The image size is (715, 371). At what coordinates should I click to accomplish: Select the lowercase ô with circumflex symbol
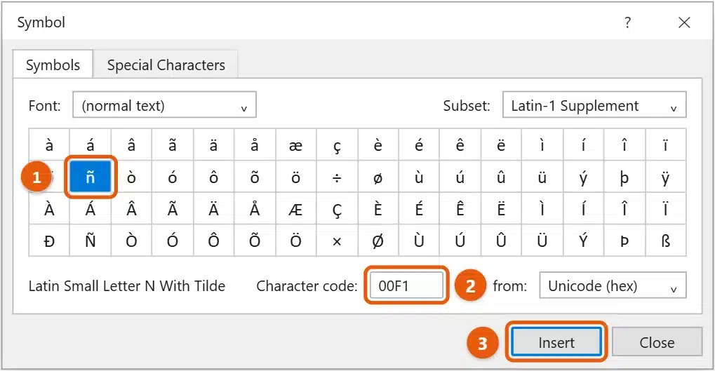[213, 177]
